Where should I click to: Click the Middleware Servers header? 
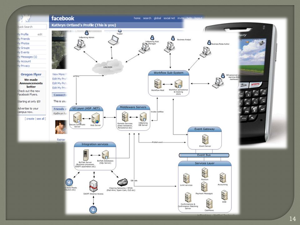pyautogui.click(x=133, y=107)
